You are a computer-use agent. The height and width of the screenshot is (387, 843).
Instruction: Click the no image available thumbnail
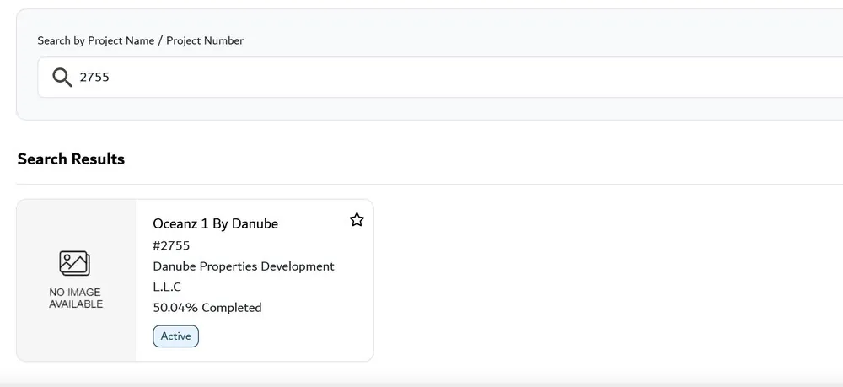point(77,280)
